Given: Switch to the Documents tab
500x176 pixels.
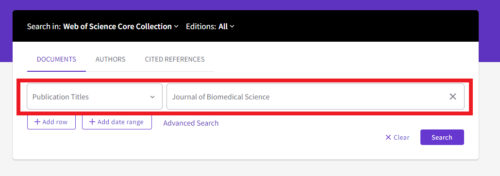Looking at the screenshot, I should [x=56, y=59].
